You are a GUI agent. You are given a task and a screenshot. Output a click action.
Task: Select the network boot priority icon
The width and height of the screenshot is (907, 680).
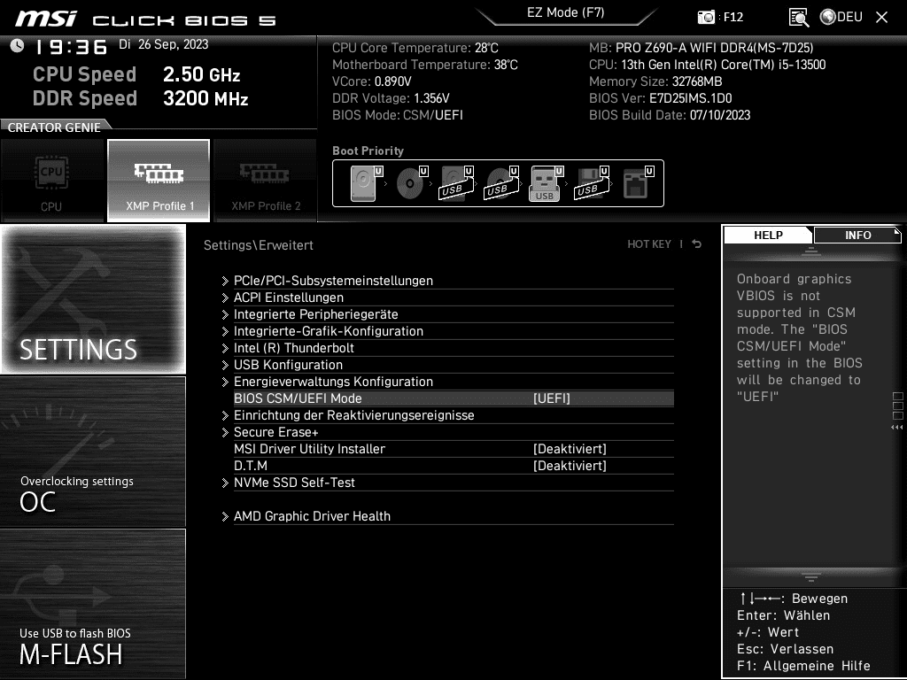click(638, 183)
